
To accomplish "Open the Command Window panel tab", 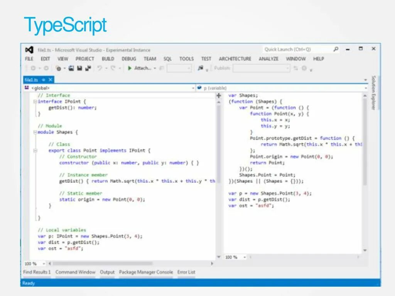I will [x=75, y=272].
